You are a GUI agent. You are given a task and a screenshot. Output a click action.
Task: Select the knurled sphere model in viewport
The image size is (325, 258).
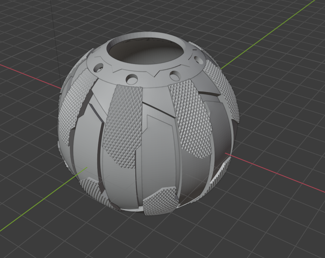click(x=148, y=124)
